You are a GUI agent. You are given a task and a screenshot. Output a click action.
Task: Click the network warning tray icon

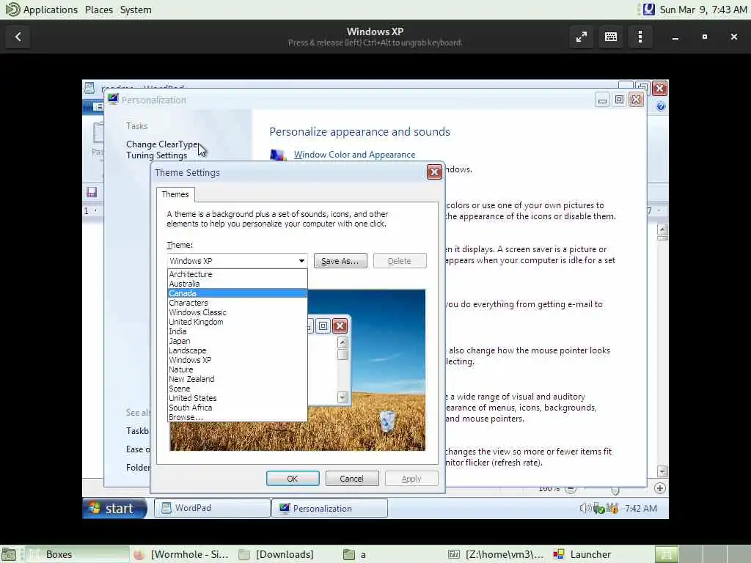[612, 509]
